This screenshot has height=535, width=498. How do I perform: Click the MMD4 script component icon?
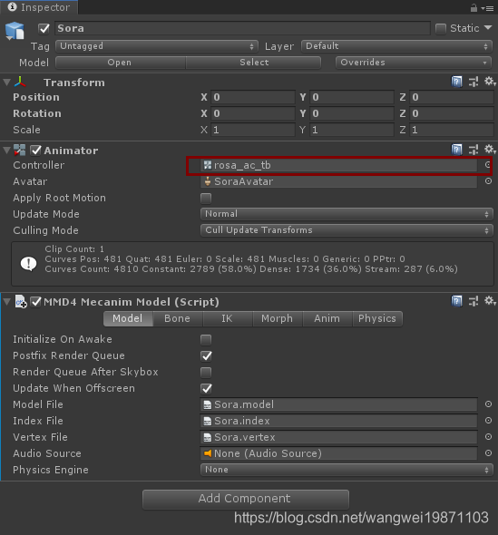pos(21,302)
